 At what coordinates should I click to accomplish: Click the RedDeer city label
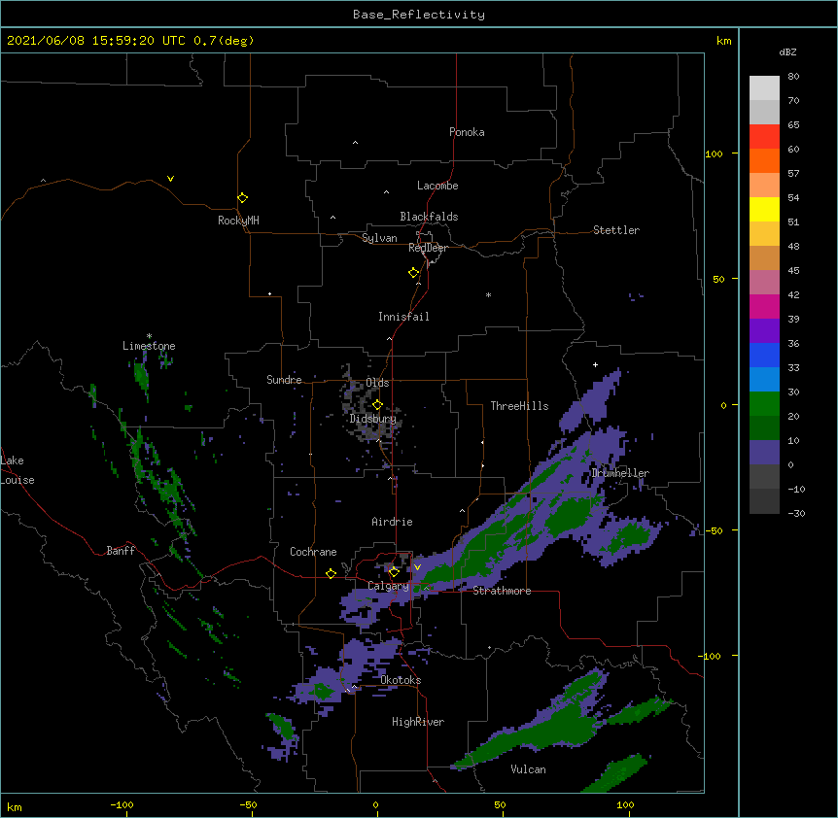[x=428, y=248]
